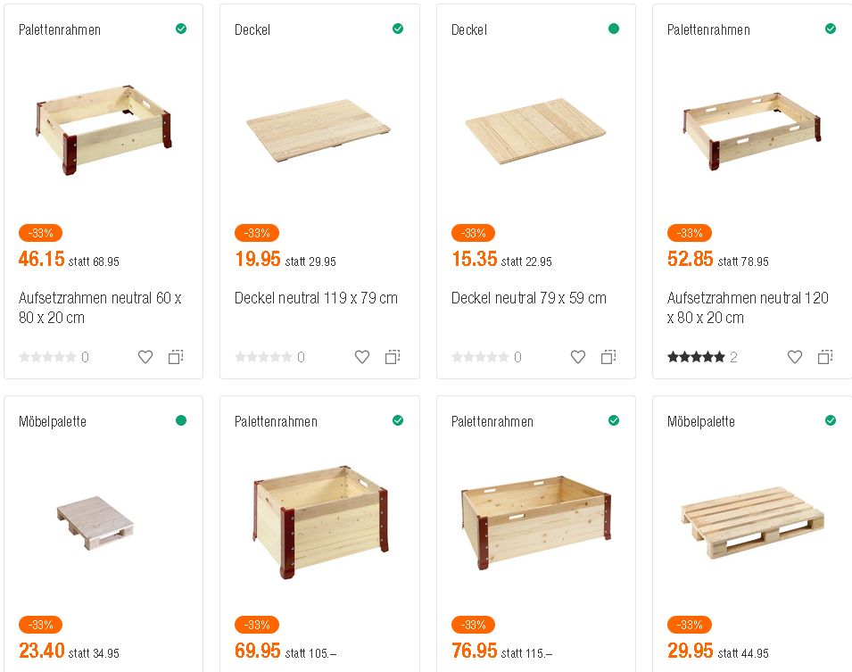Go to Deckel neutral 79 x 59 cm
The image size is (852, 672).
pos(528,298)
